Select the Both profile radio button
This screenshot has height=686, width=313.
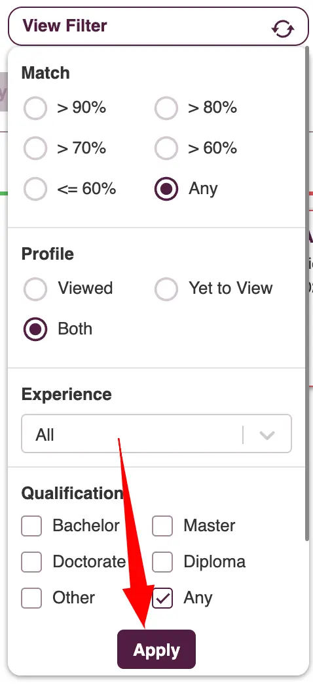[x=35, y=329]
